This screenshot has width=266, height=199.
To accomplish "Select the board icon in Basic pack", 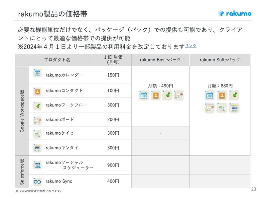I will point(179,95).
